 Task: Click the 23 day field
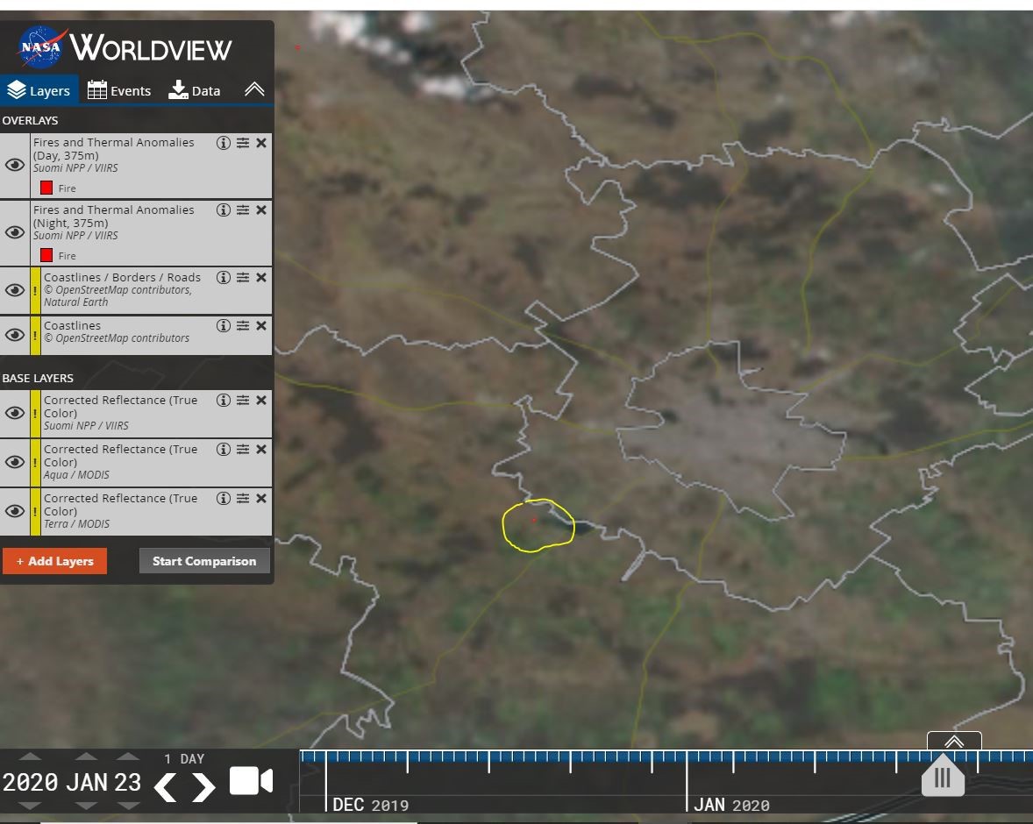pos(128,782)
